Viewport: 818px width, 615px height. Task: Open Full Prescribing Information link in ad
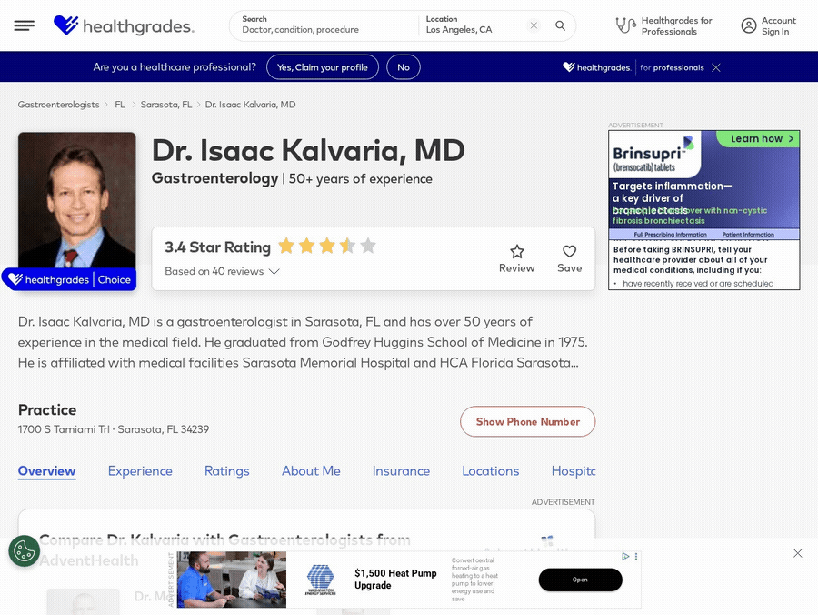pyautogui.click(x=671, y=235)
